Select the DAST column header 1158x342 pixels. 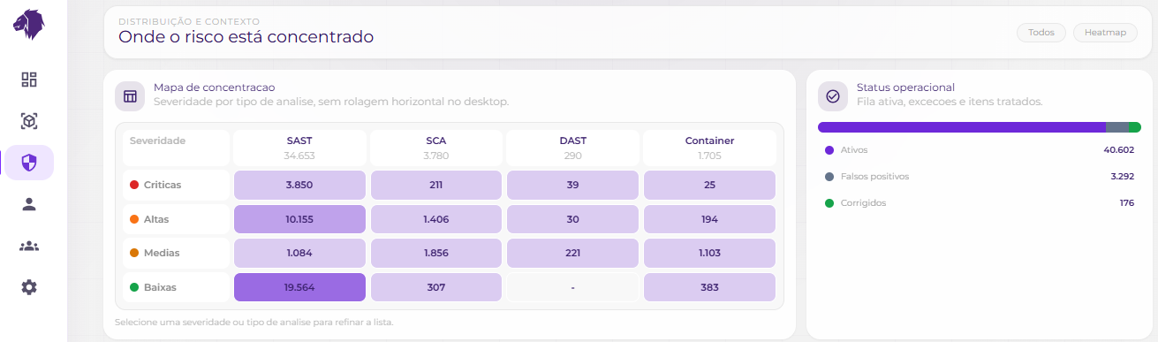tap(572, 148)
